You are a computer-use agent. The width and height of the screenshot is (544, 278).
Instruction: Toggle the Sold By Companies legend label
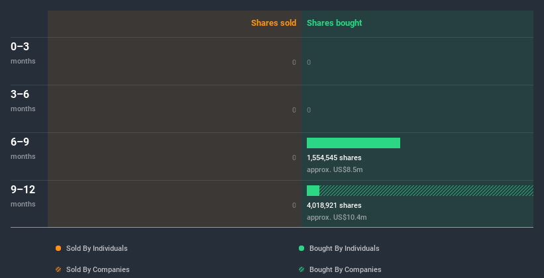pyautogui.click(x=97, y=269)
